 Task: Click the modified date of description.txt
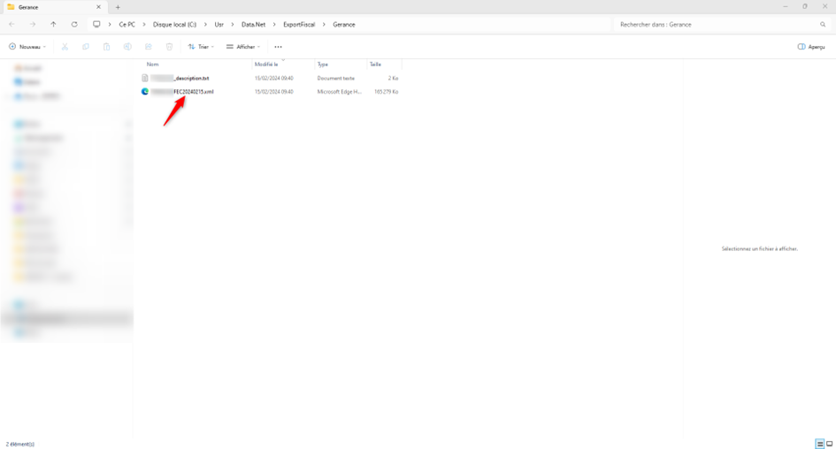[274, 79]
